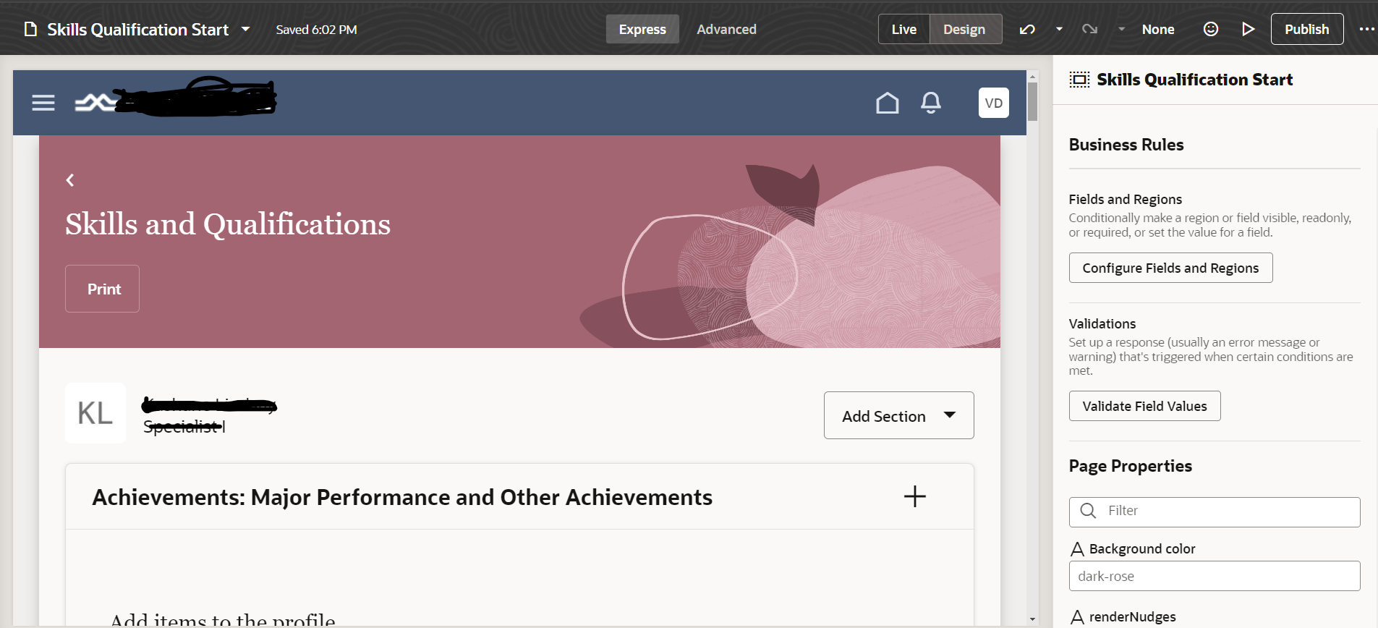Open the Skills Qualification Start title dropdown
1378x628 pixels.
[245, 30]
